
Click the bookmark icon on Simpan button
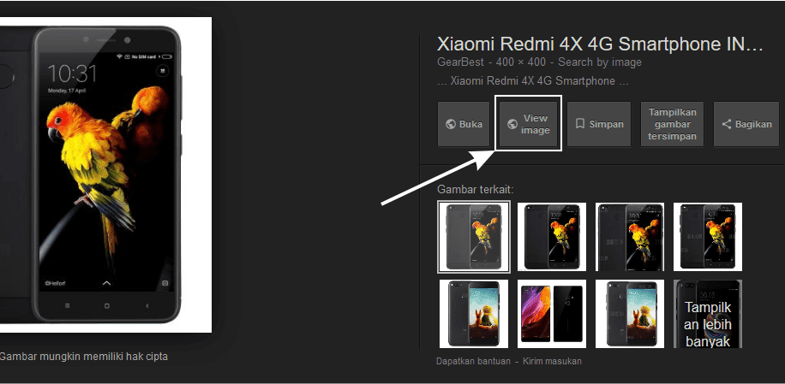click(x=580, y=124)
